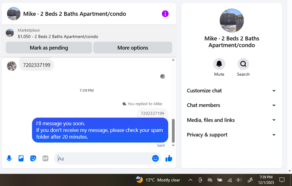Image resolution: width=292 pixels, height=186 pixels.
Task: Open the large profile photo in side panel
Action: [232, 20]
